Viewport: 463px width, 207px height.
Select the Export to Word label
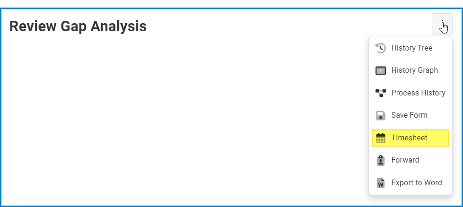(x=416, y=183)
